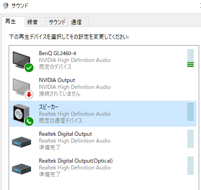Click the green phone badge on スピーカー
The image size is (201, 190).
[29, 121]
